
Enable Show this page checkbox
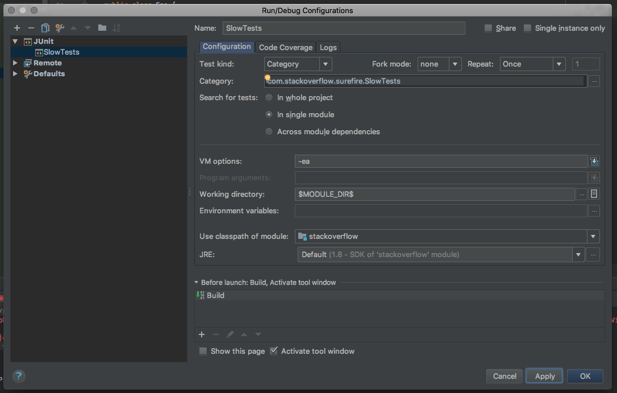(203, 351)
